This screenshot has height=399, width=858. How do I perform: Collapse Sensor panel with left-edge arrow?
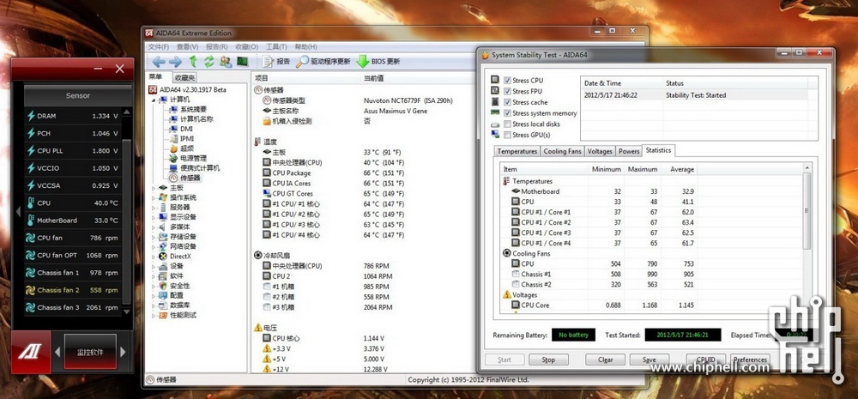[17, 211]
